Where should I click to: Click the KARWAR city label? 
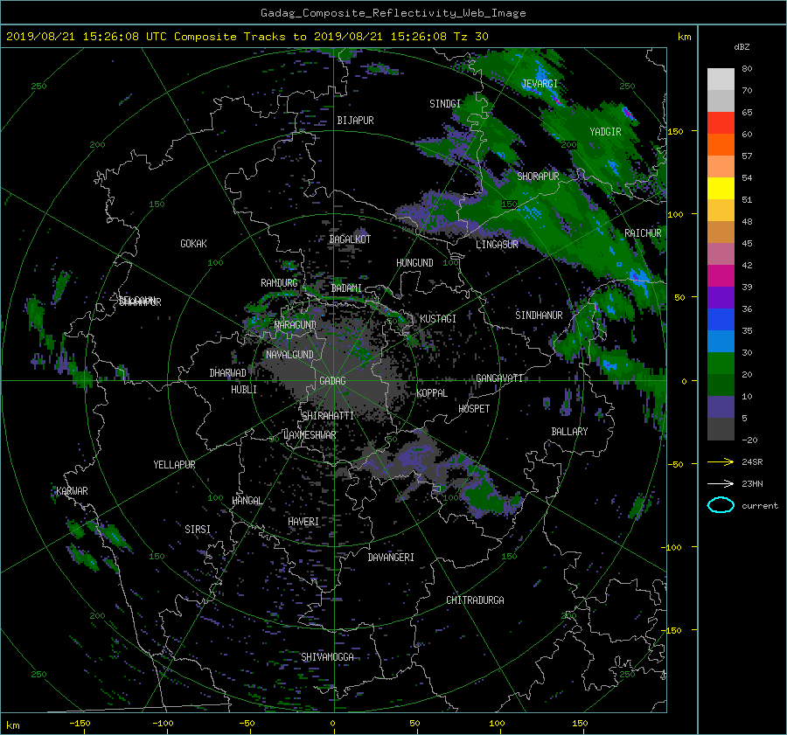pos(72,491)
